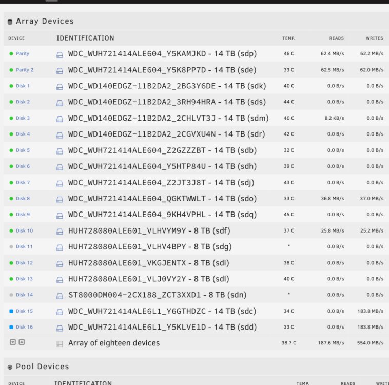Viewport: 389px width, 385px height.
Task: Open Disk 4 settings link
Action: point(23,134)
